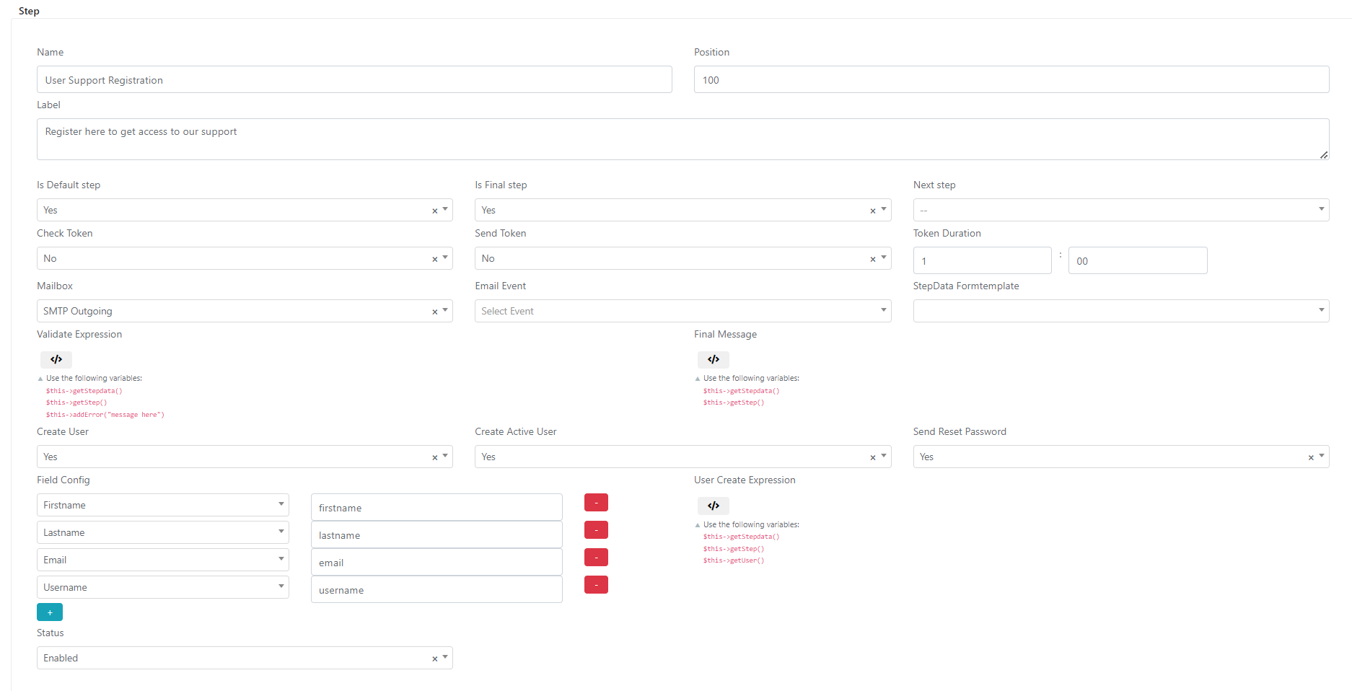Click the lastname mapping input
1352x691 pixels.
pos(436,534)
